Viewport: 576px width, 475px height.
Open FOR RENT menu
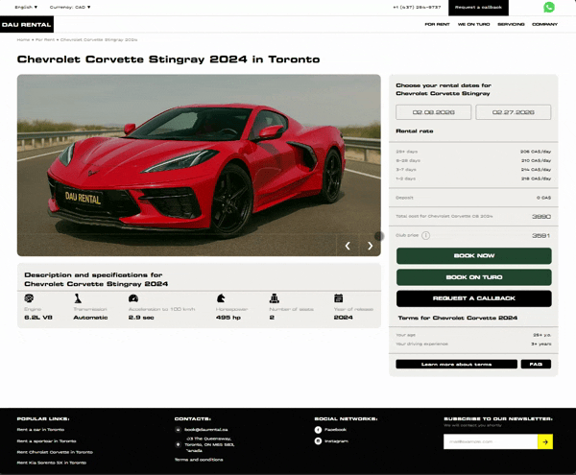[437, 24]
